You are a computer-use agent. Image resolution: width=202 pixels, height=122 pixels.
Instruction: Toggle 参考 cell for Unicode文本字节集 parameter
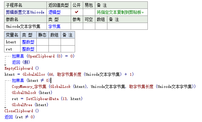[77, 26]
